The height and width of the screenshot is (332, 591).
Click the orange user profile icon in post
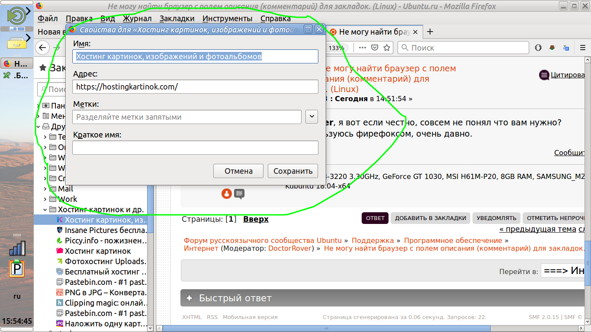click(226, 193)
